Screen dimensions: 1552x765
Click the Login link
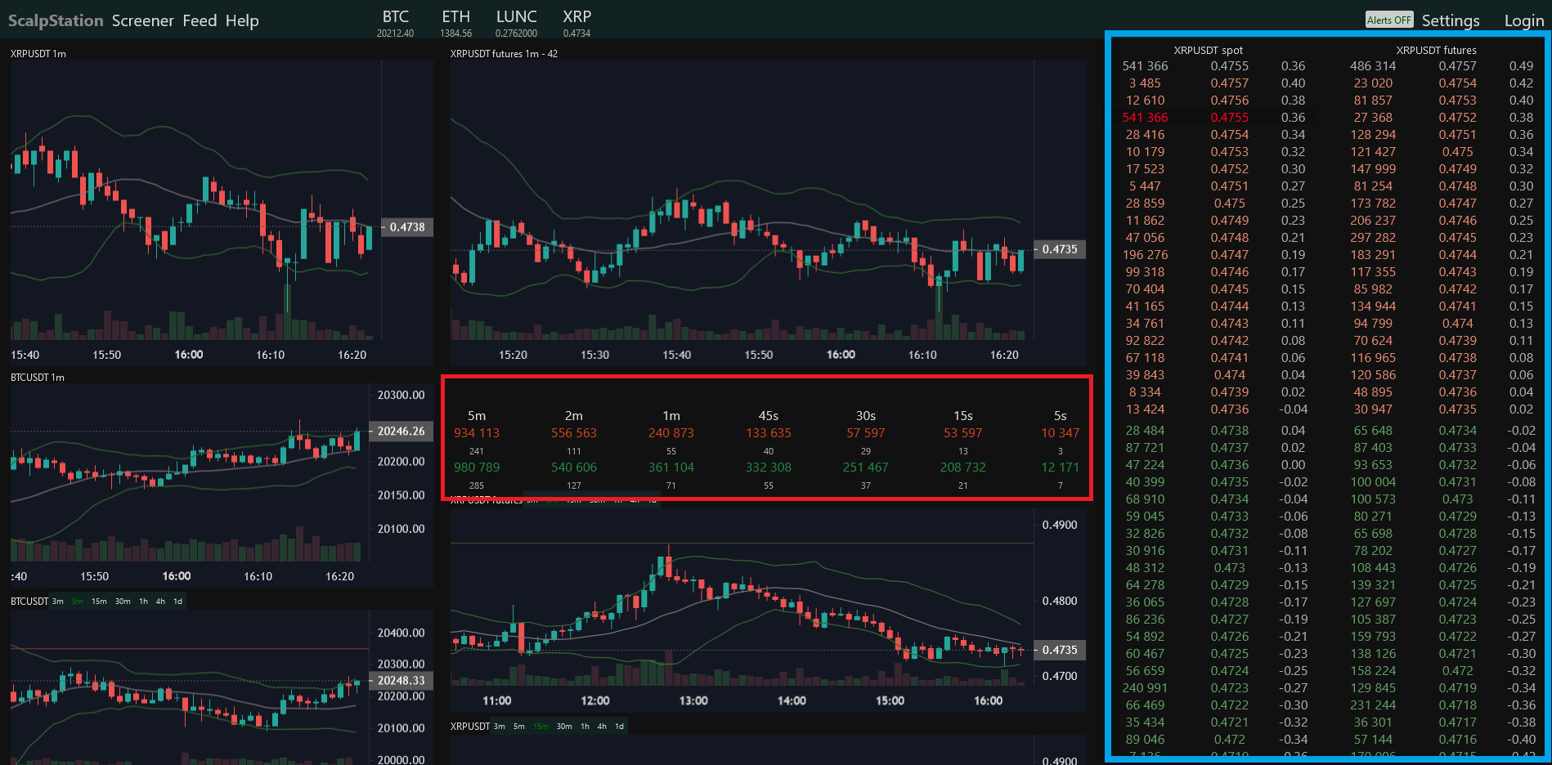1523,21
